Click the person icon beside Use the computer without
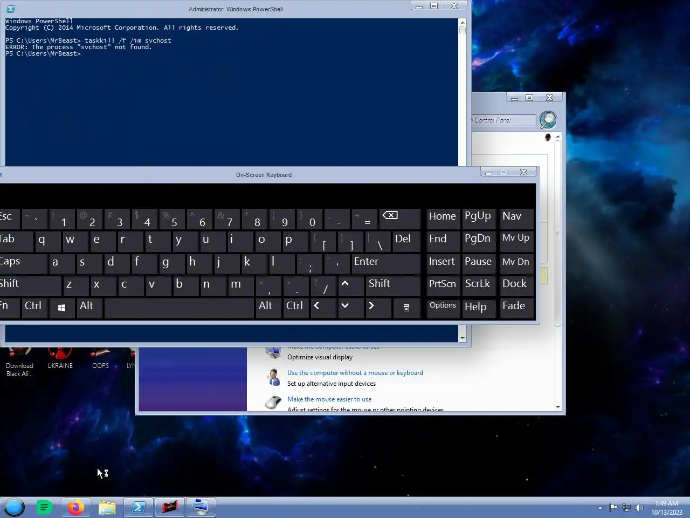This screenshot has height=518, width=690. [x=274, y=377]
